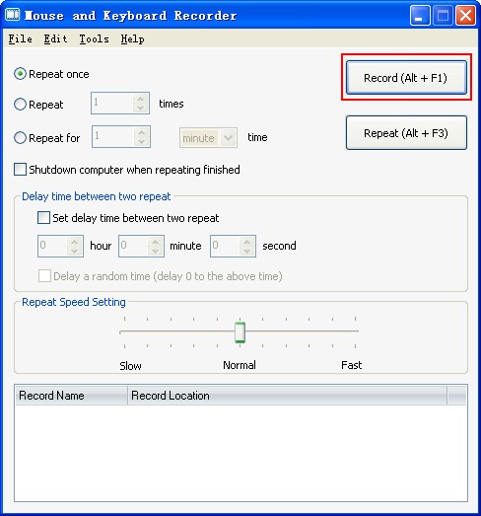Increase the Repeat for duration spinner

pyautogui.click(x=141, y=132)
